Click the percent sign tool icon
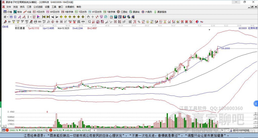The width and height of the screenshot is (258, 138). point(139,22)
